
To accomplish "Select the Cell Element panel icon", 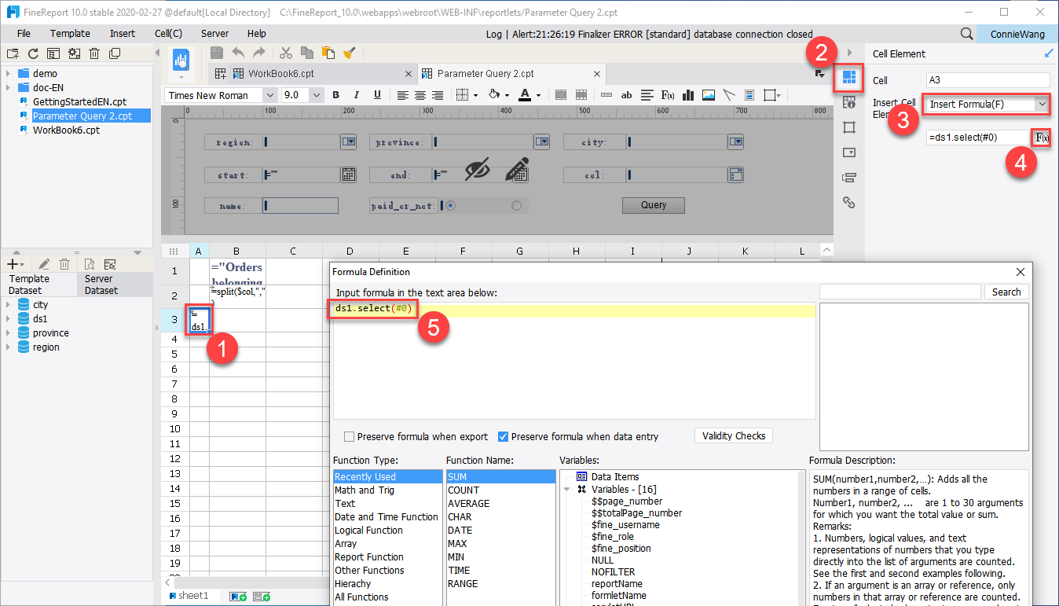I will point(848,78).
